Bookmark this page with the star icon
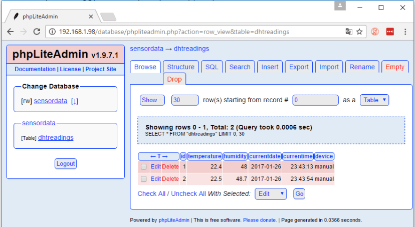The height and width of the screenshot is (227, 415). click(x=359, y=32)
